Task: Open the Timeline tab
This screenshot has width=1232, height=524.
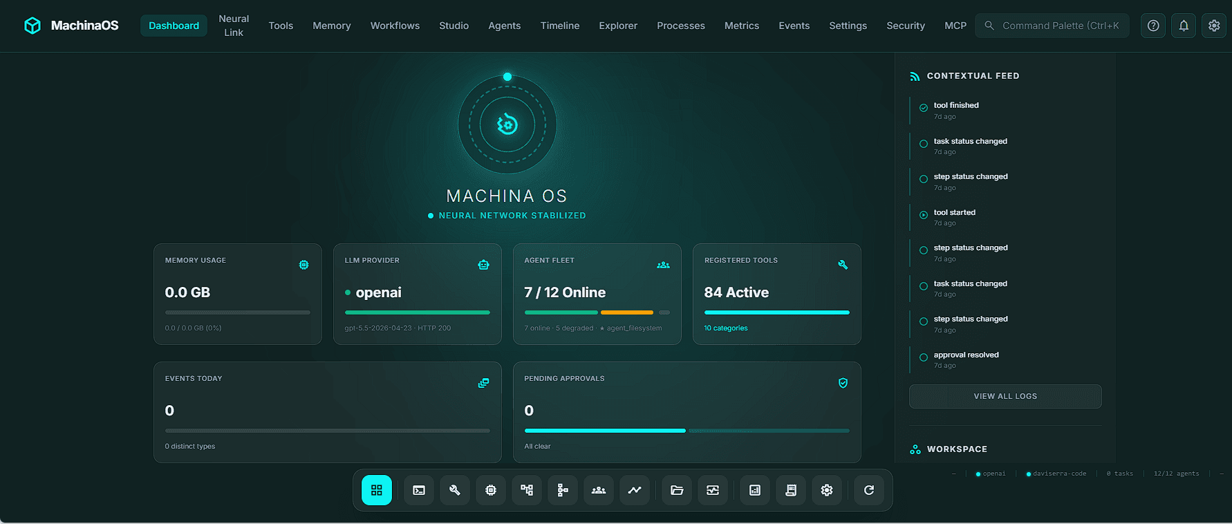Action: (x=560, y=26)
